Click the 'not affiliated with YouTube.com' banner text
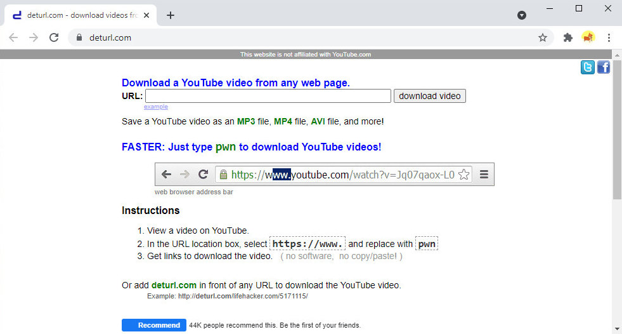622x334 pixels. 306,55
